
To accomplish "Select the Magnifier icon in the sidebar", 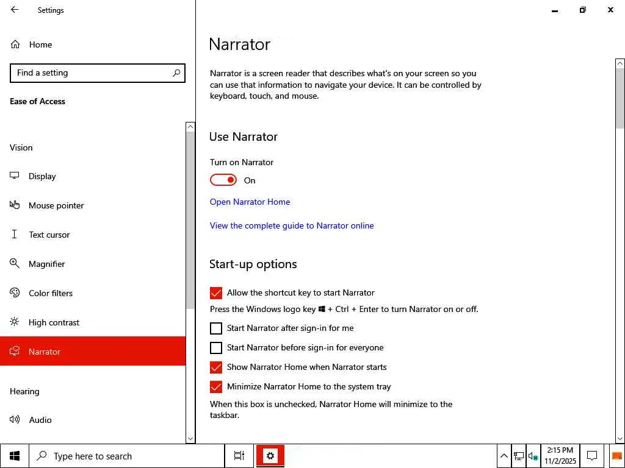I will click(15, 263).
